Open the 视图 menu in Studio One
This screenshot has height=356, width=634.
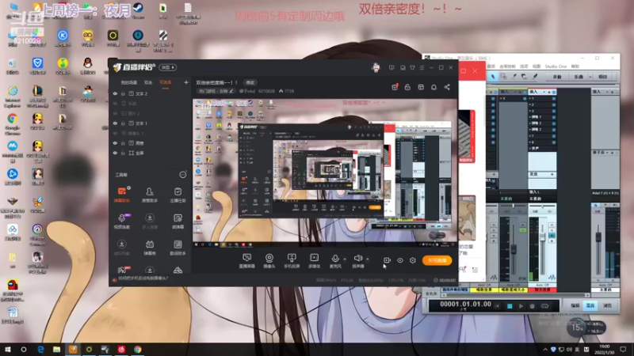click(x=537, y=66)
